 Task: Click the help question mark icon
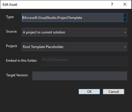pyautogui.click(x=112, y=4)
